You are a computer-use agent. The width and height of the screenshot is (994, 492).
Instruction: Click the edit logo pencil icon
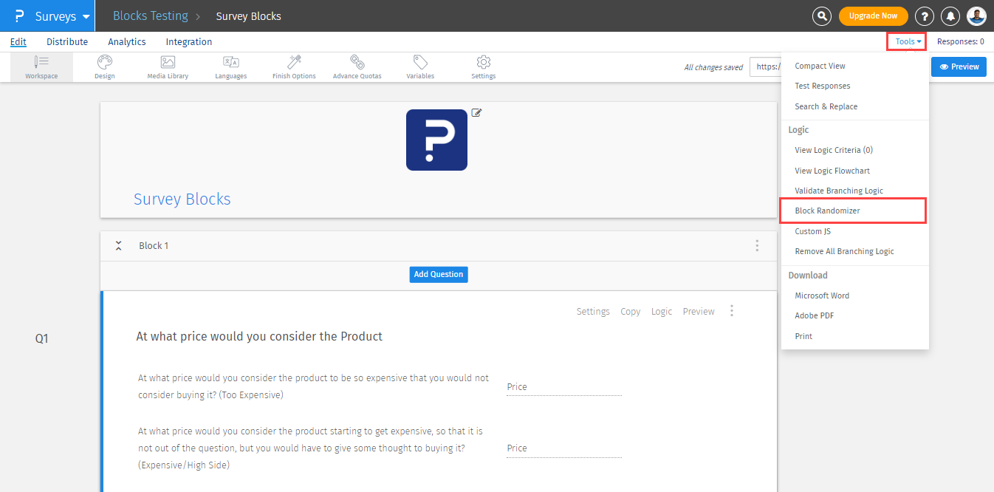click(476, 113)
